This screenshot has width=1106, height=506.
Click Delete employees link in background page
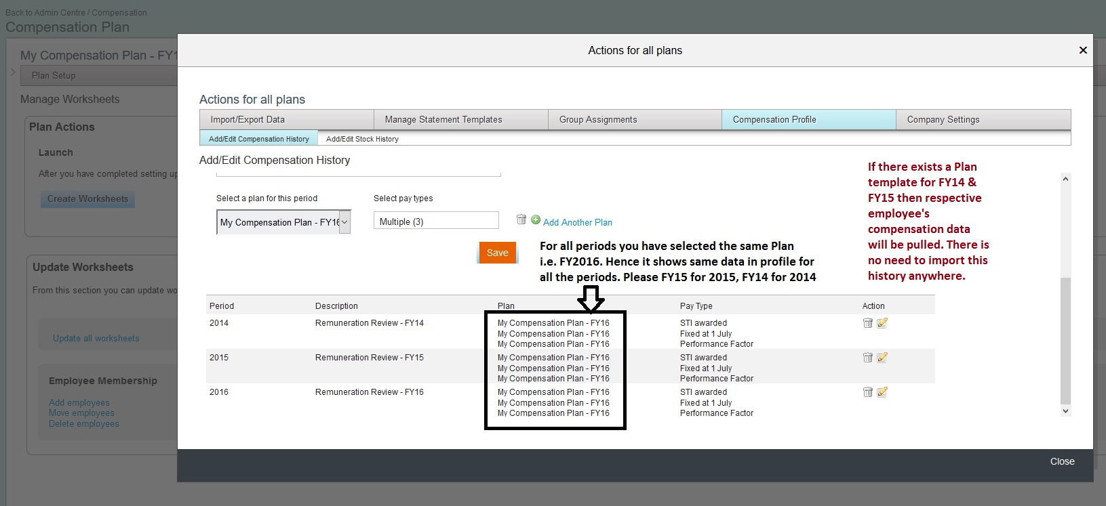coord(84,424)
